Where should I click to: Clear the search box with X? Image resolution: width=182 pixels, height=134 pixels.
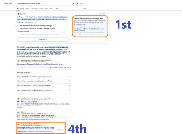[x=73, y=4]
